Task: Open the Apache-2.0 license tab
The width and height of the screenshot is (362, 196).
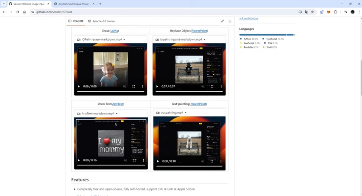Action: (101, 21)
